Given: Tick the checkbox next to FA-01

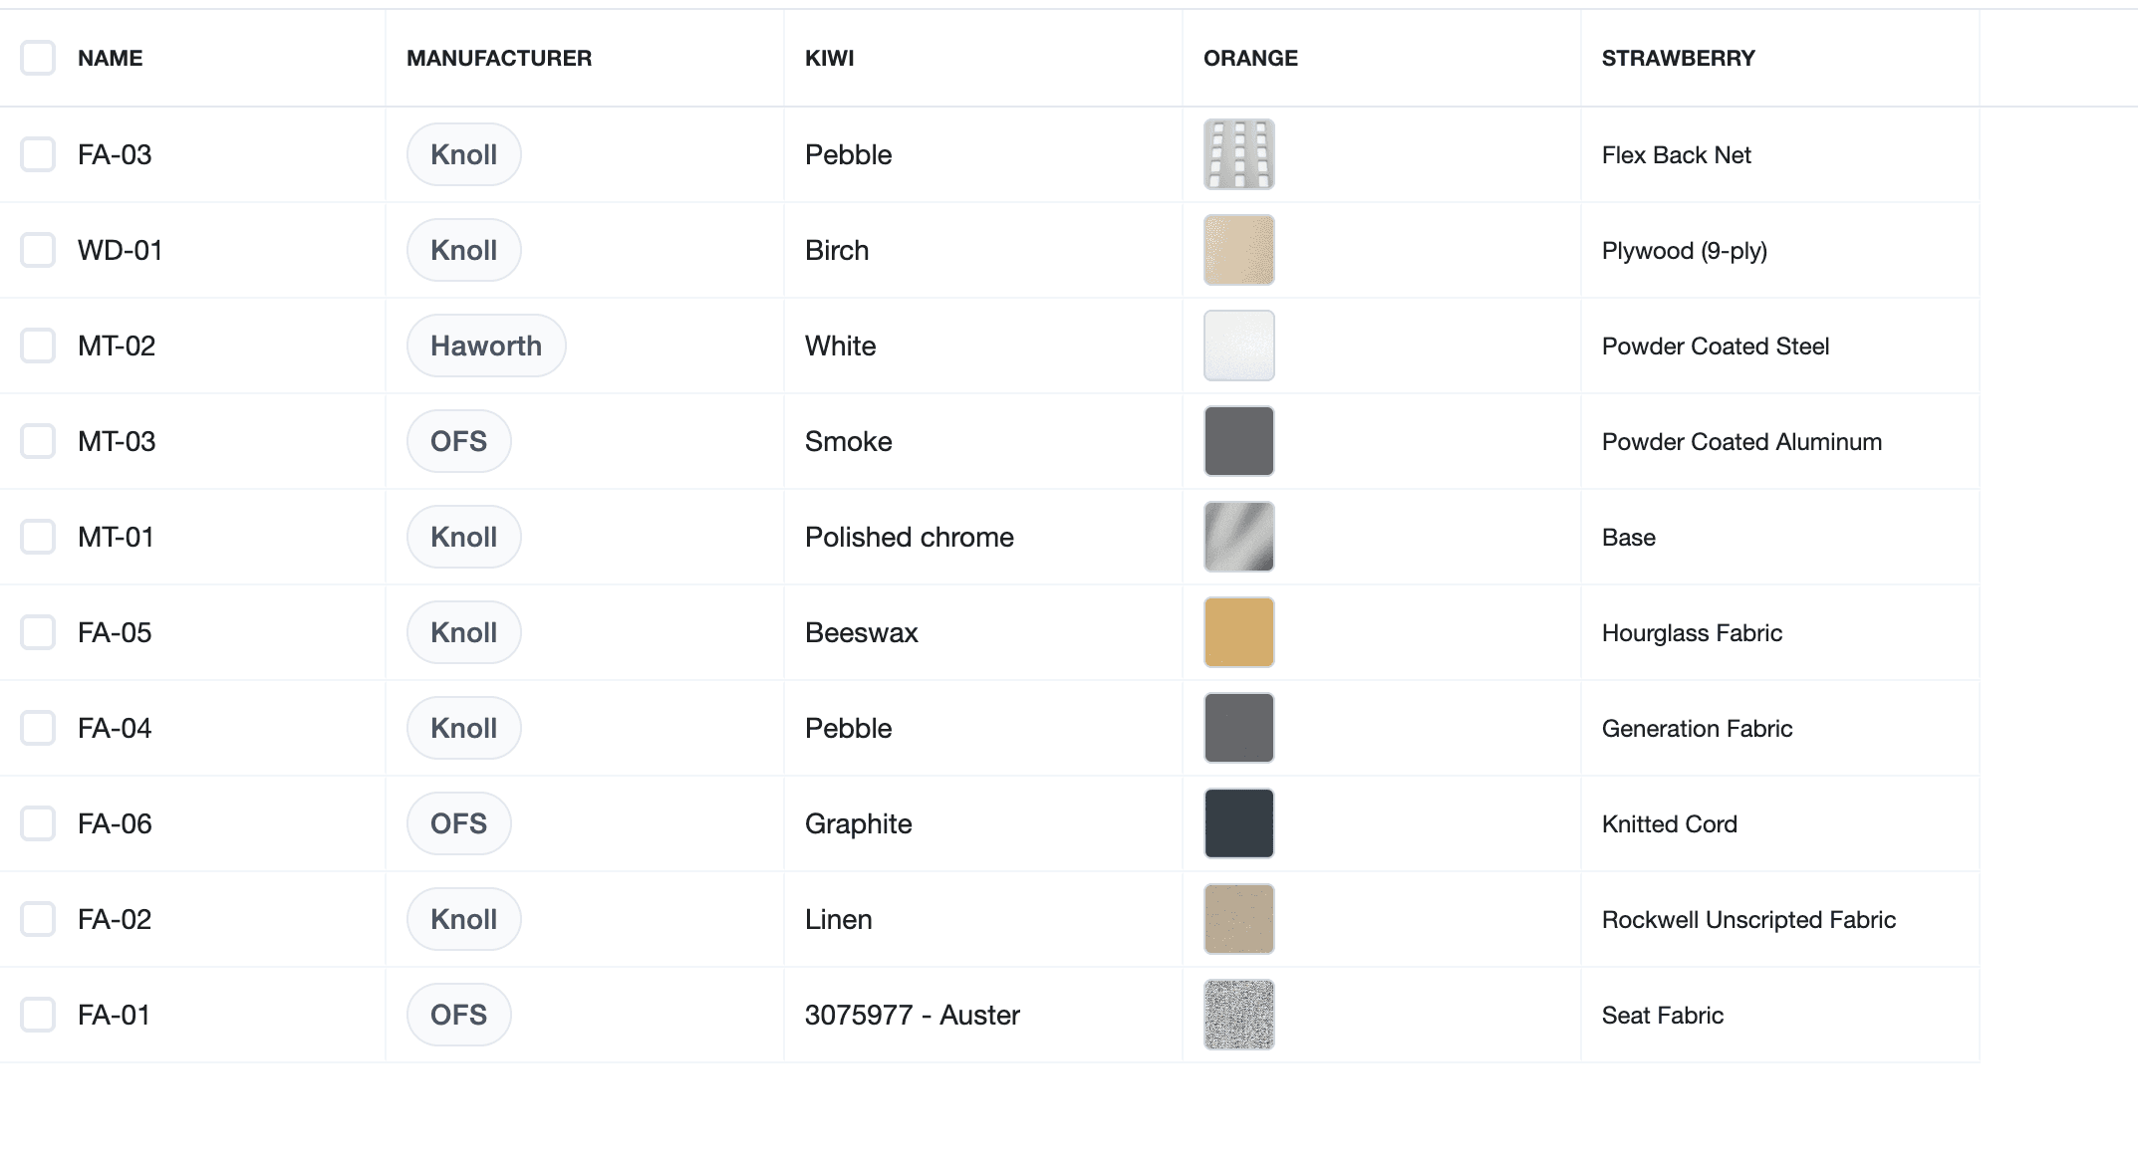Looking at the screenshot, I should (x=38, y=1015).
